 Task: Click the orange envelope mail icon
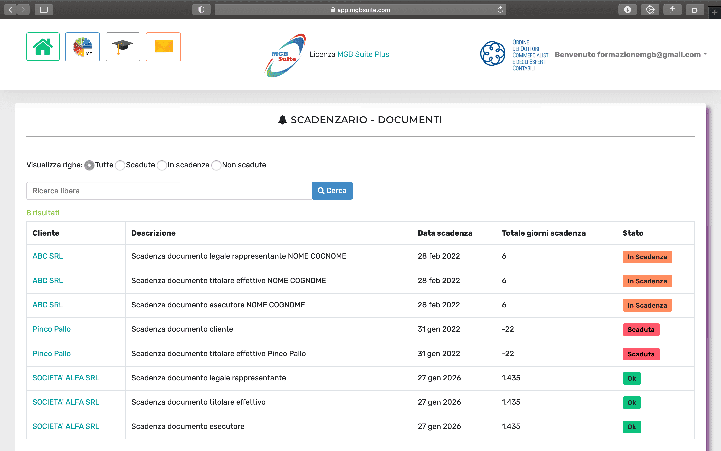click(163, 47)
